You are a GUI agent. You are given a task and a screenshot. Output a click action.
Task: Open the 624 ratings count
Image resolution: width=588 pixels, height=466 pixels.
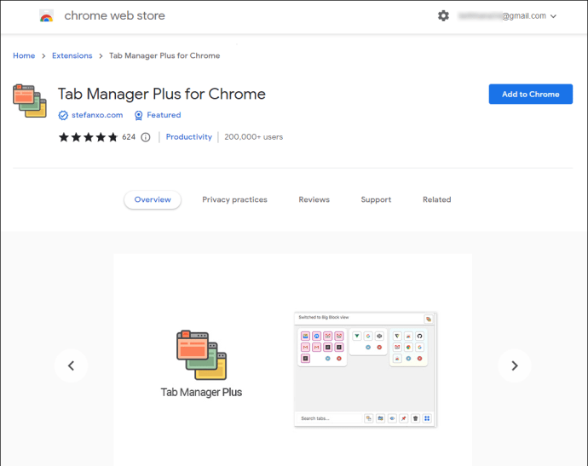[129, 137]
